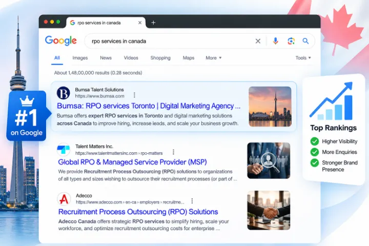
Task: Start voice search with the microphone icon
Action: coord(275,41)
